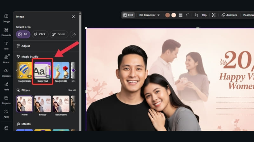Open the Design tab in sidebar
This screenshot has width=254, height=142.
pyautogui.click(x=6, y=18)
